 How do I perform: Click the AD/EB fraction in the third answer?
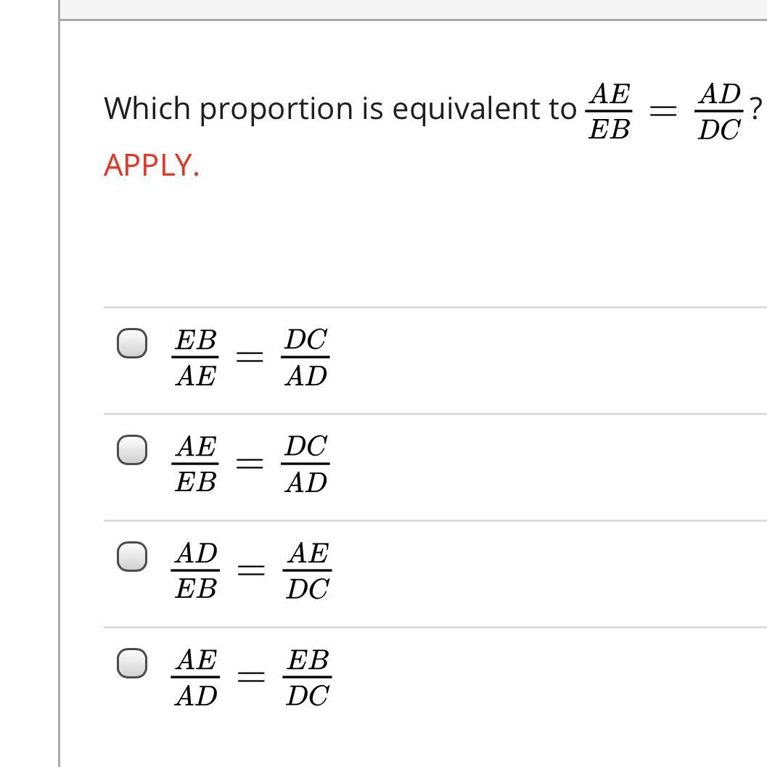click(x=195, y=571)
